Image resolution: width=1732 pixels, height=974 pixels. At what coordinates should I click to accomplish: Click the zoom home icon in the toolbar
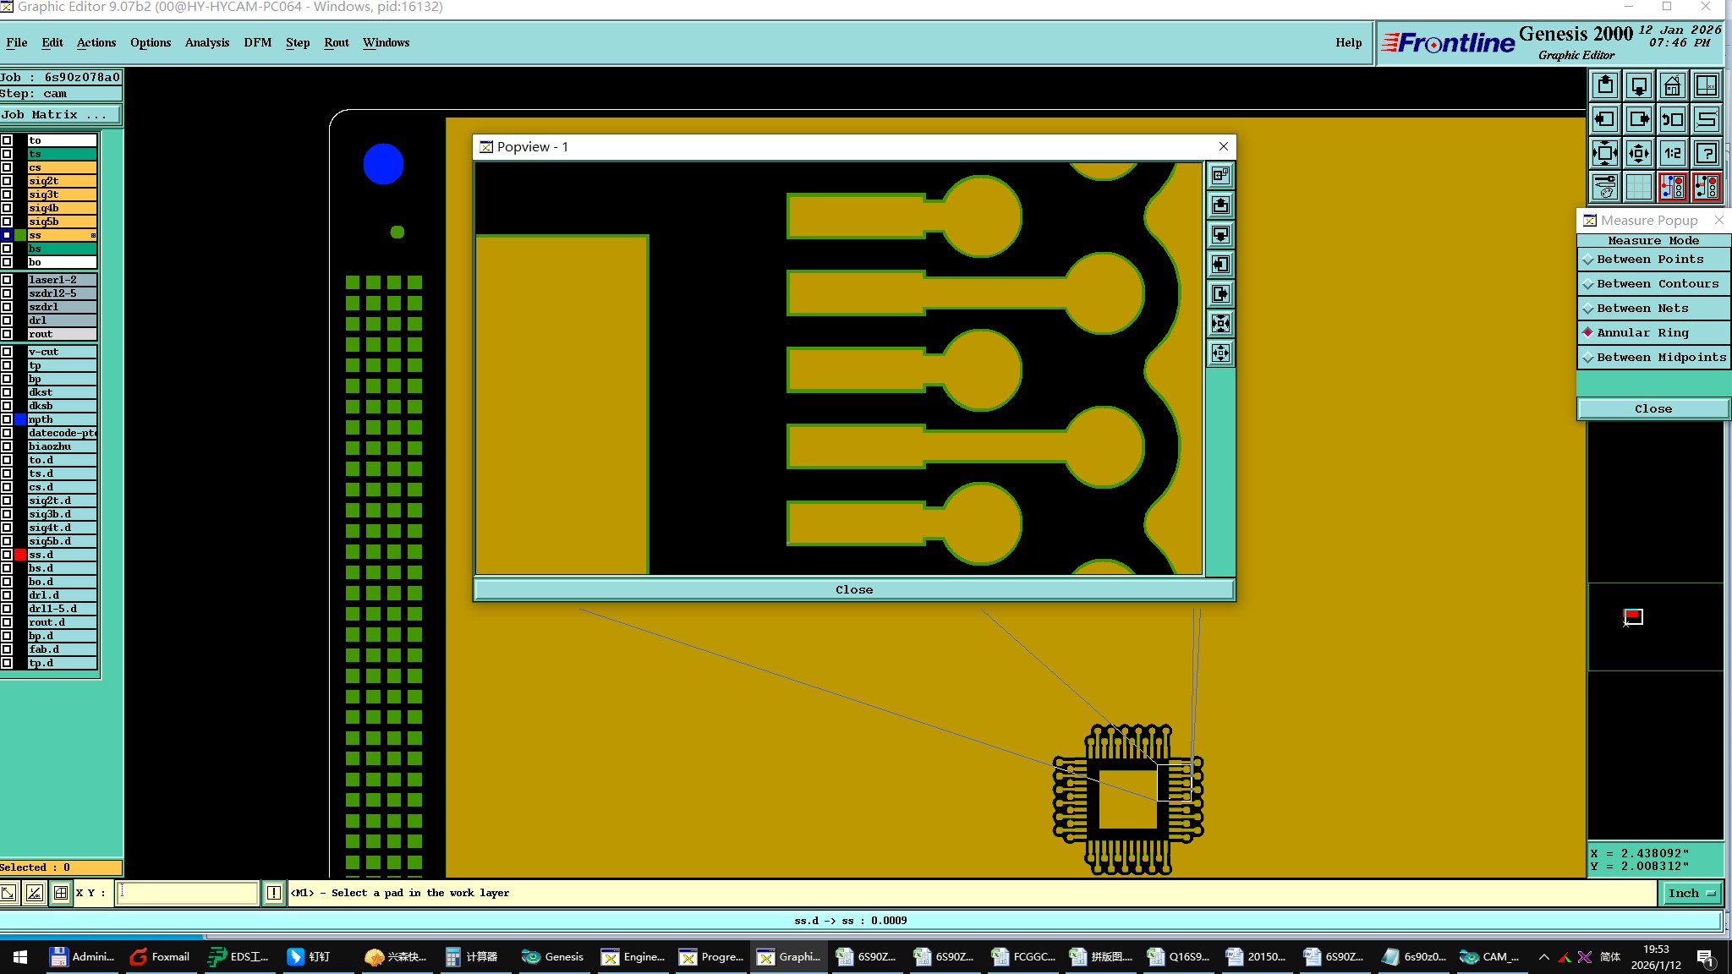[x=1672, y=86]
